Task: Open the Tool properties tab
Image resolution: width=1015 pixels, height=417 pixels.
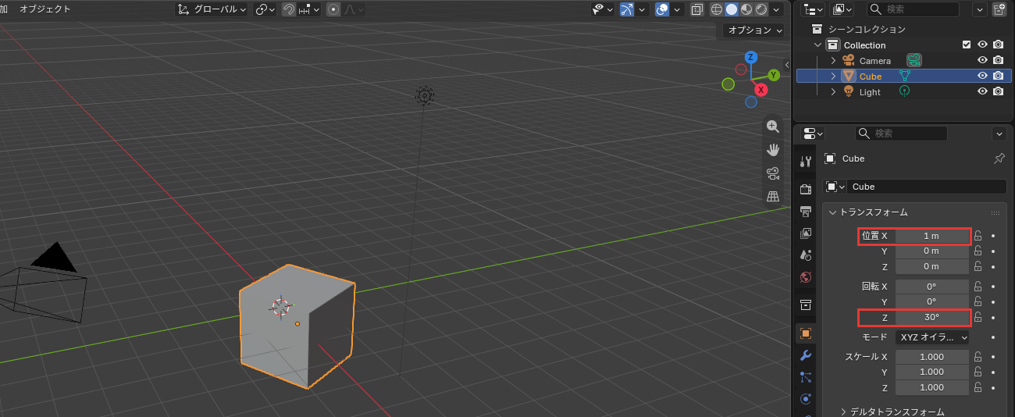Action: (806, 161)
